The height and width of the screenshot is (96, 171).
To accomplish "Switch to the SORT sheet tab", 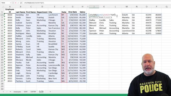I will click(26, 92).
